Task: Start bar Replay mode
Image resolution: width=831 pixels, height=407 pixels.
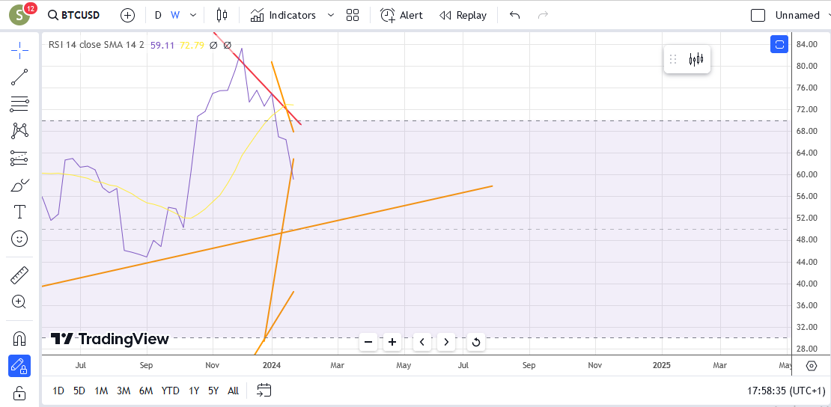Action: pos(463,16)
